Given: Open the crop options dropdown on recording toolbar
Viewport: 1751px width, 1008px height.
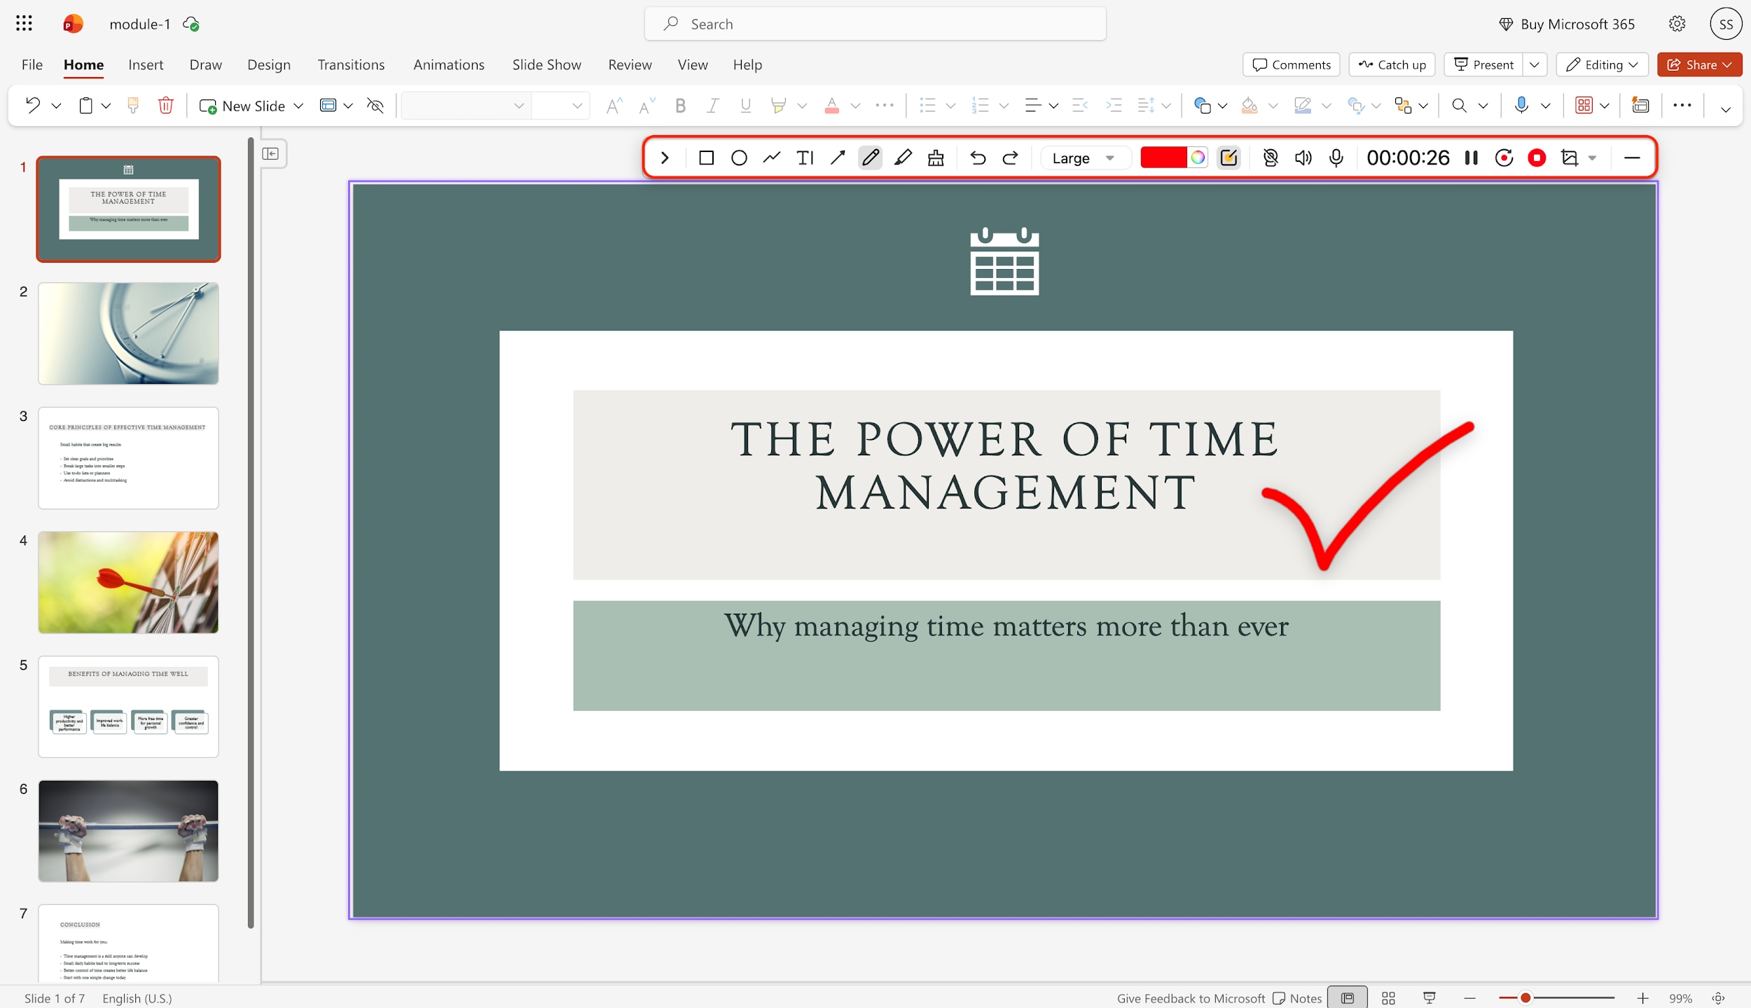Looking at the screenshot, I should point(1592,158).
